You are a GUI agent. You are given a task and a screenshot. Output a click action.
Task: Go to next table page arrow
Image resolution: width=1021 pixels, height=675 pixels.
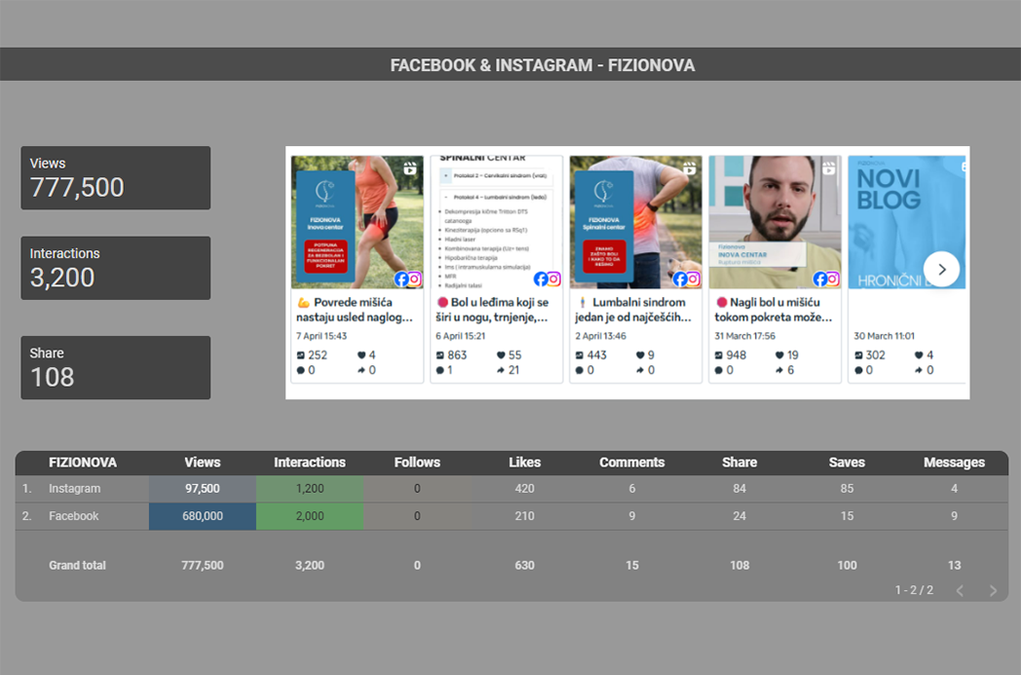coord(993,590)
